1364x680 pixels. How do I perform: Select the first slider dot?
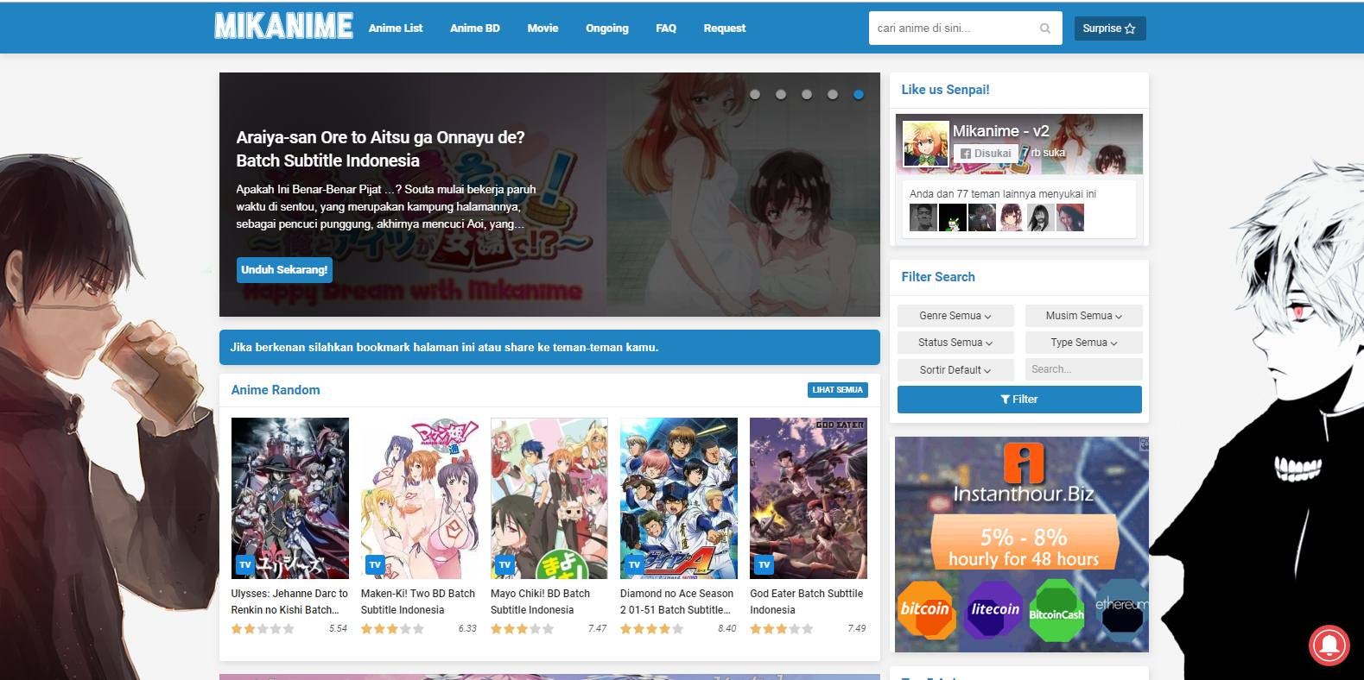click(755, 94)
